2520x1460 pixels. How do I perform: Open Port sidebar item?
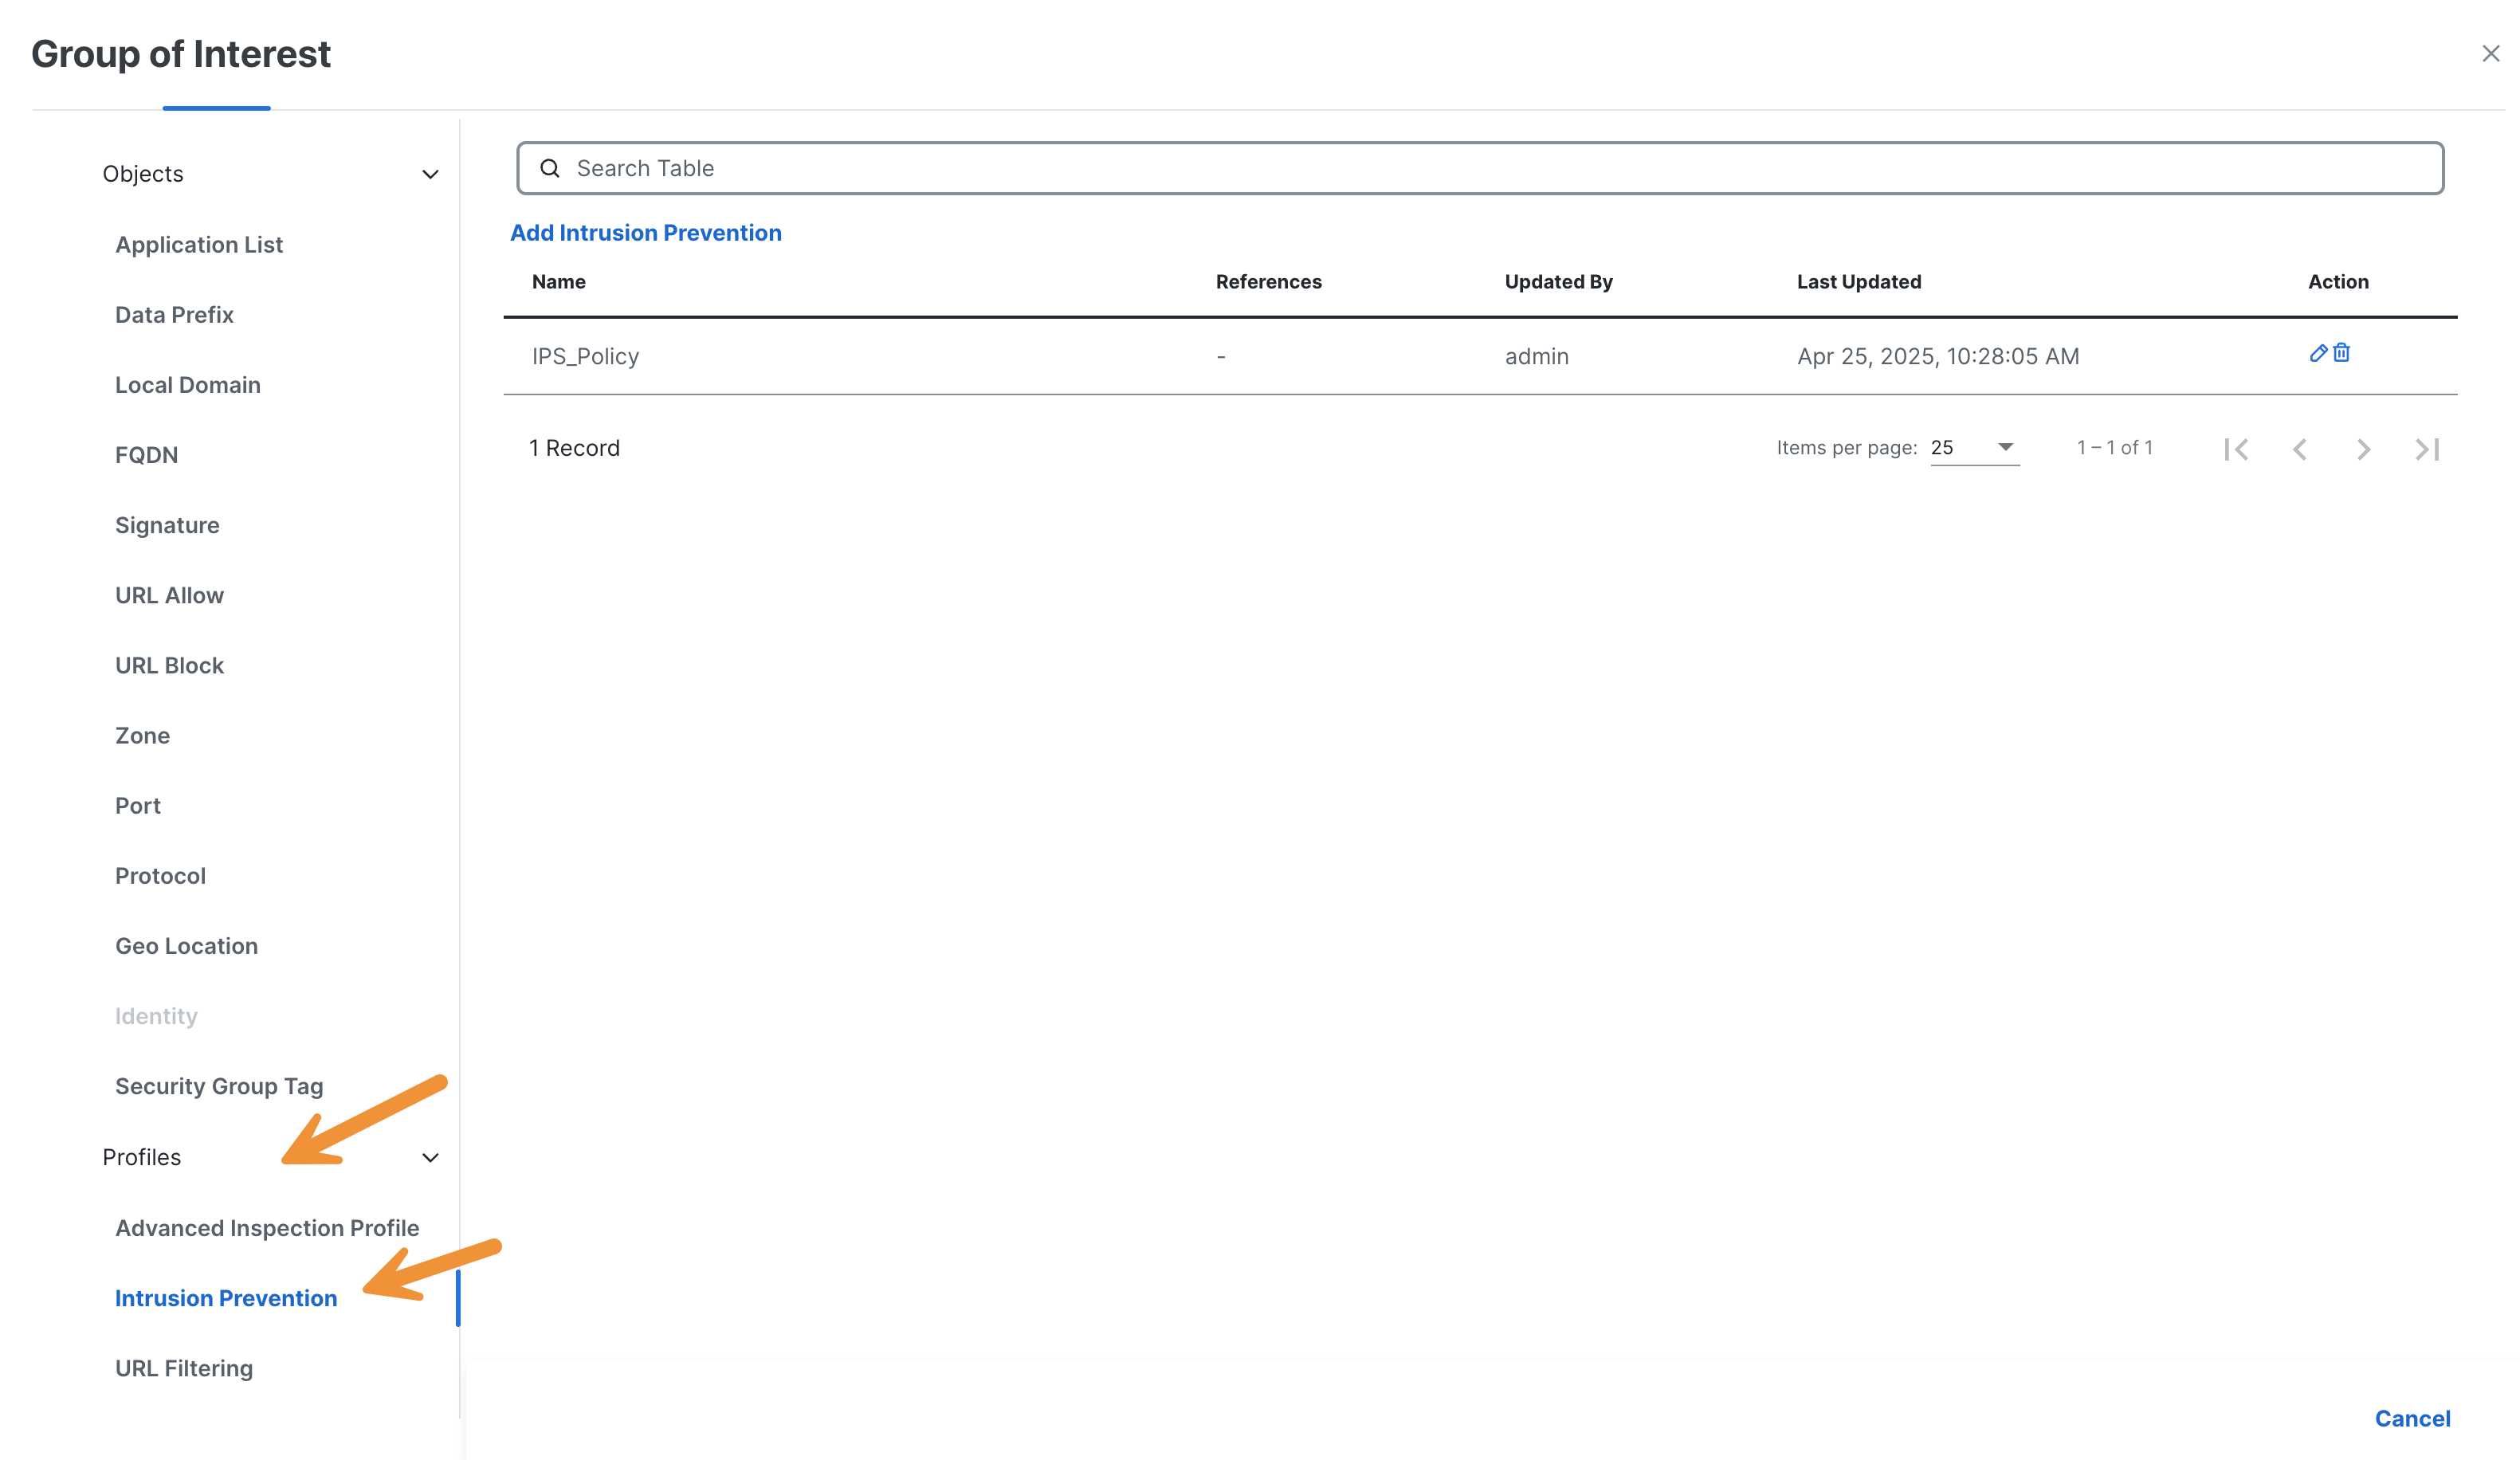pos(138,805)
